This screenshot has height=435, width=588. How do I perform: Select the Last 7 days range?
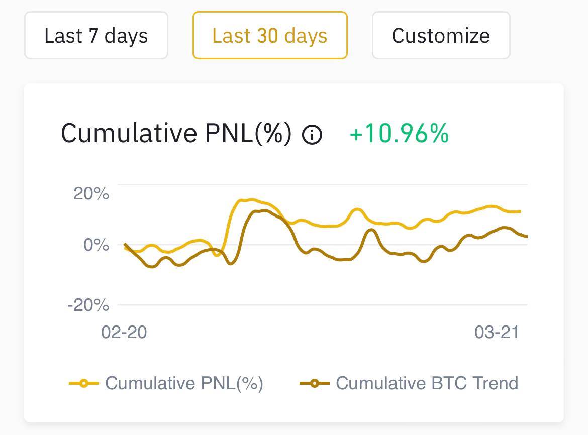[x=96, y=36]
